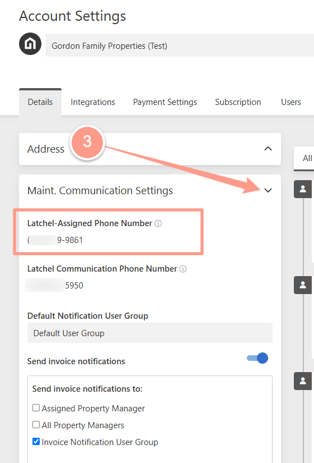The image size is (314, 463).
Task: Expand Maint. Communication Settings chevron
Action: (268, 190)
